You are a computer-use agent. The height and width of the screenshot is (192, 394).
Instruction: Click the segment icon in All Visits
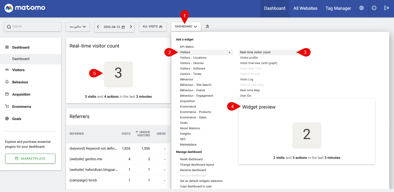point(161,27)
